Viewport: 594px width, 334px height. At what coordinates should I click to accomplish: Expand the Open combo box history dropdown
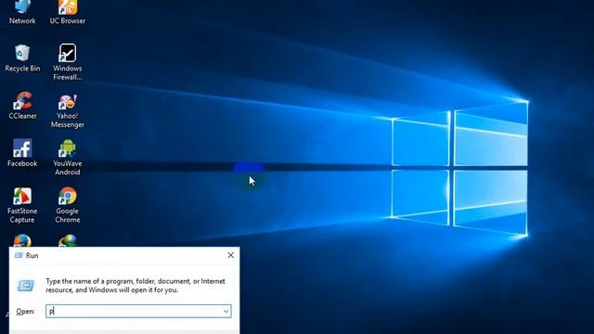click(x=226, y=312)
